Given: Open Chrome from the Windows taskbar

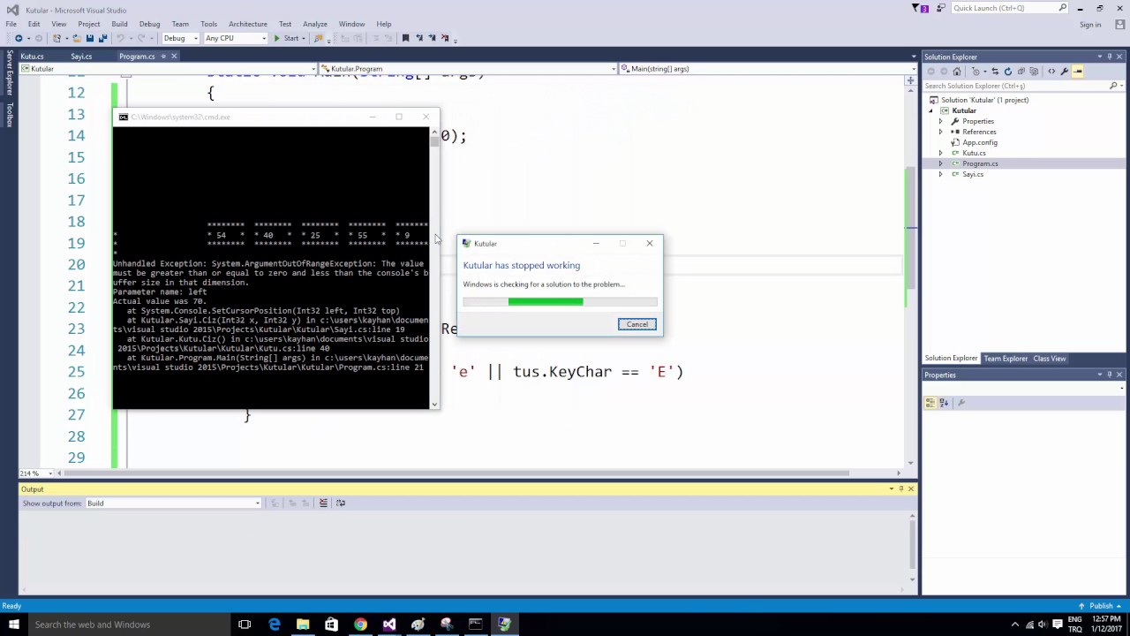Looking at the screenshot, I should click(360, 625).
